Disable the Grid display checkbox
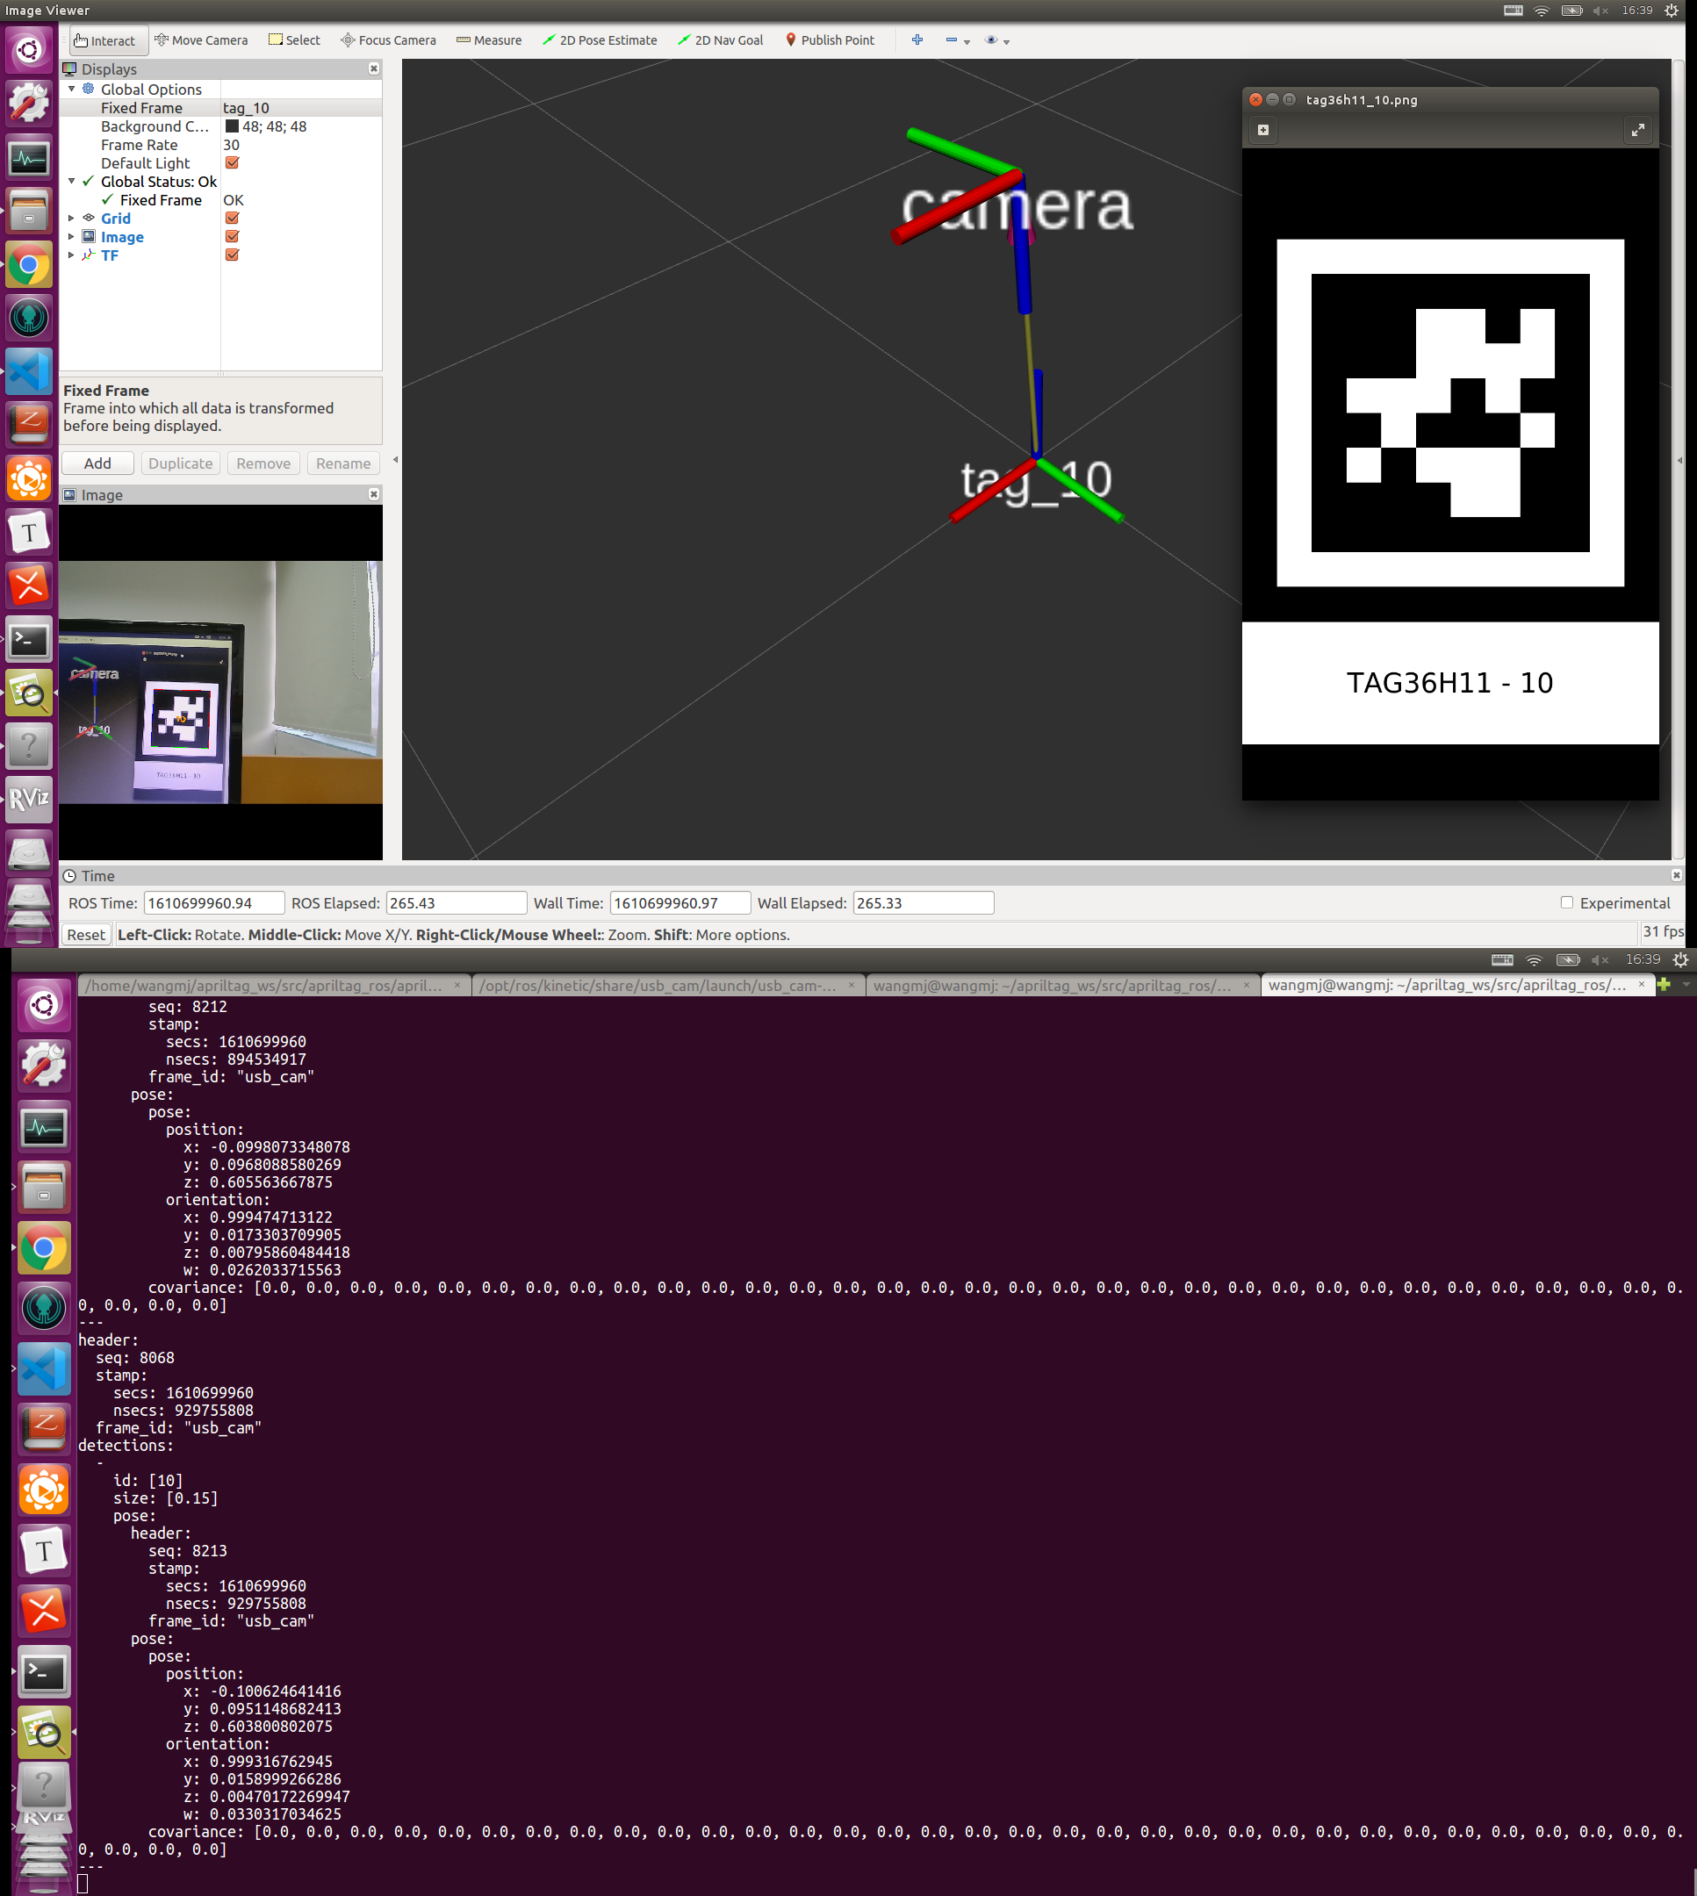 [232, 218]
